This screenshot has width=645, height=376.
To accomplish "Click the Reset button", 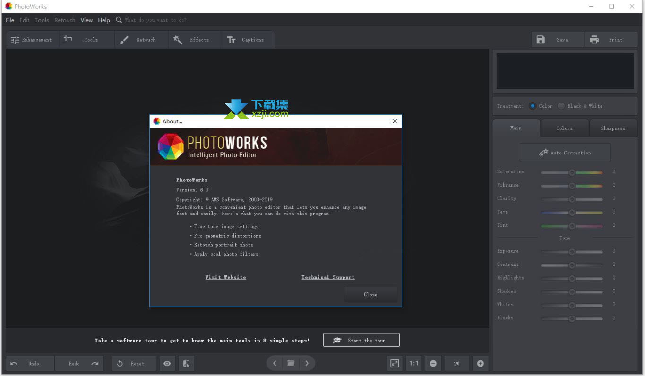I will click(134, 363).
